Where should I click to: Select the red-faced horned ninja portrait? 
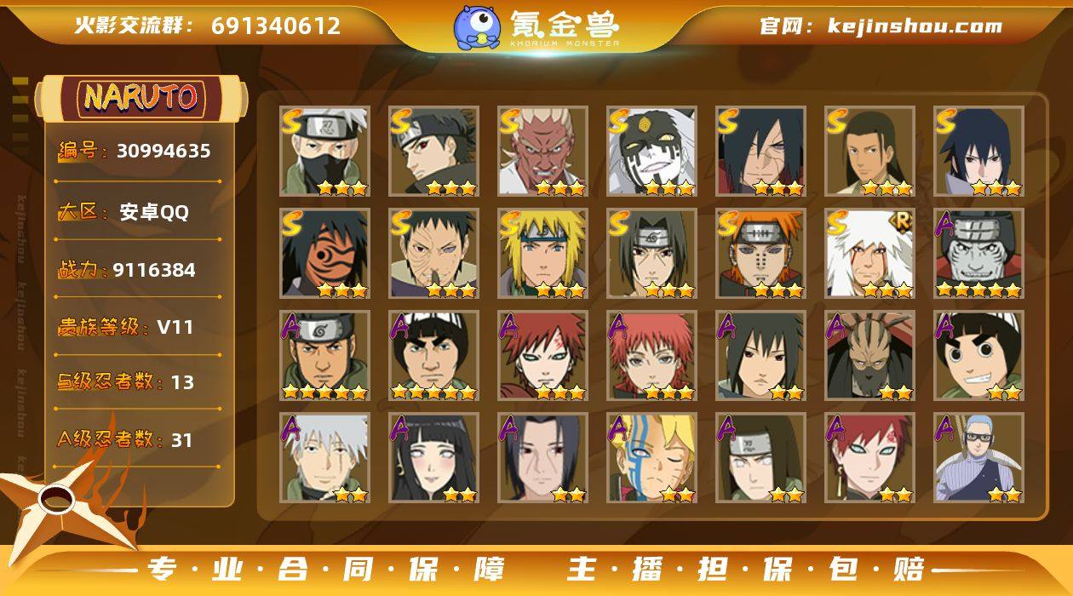(x=542, y=152)
